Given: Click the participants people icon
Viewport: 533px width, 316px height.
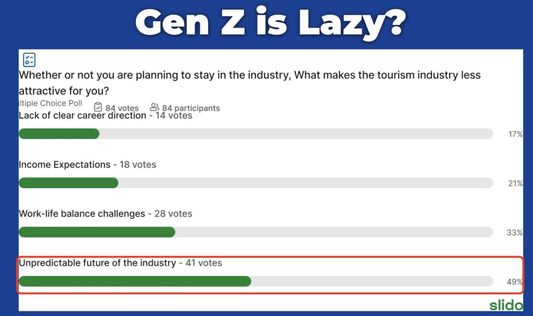Looking at the screenshot, I should click(154, 107).
